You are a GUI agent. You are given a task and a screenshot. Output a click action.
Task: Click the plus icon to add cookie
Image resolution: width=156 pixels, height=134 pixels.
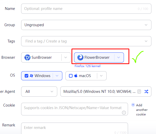pos(133,105)
